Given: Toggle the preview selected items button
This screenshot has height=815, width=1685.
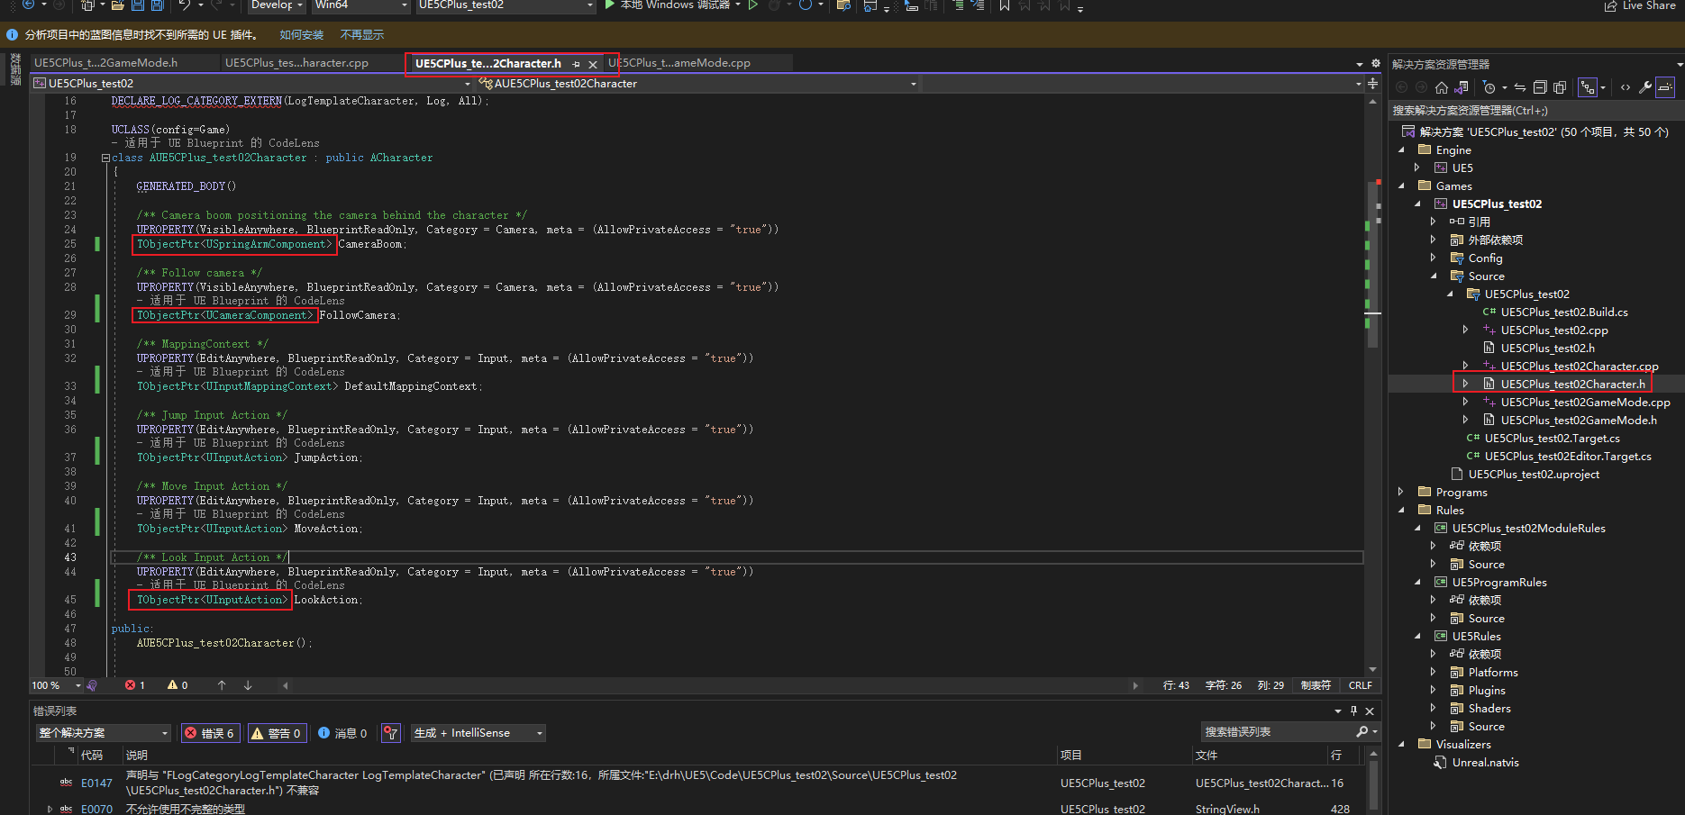Looking at the screenshot, I should 1665,87.
